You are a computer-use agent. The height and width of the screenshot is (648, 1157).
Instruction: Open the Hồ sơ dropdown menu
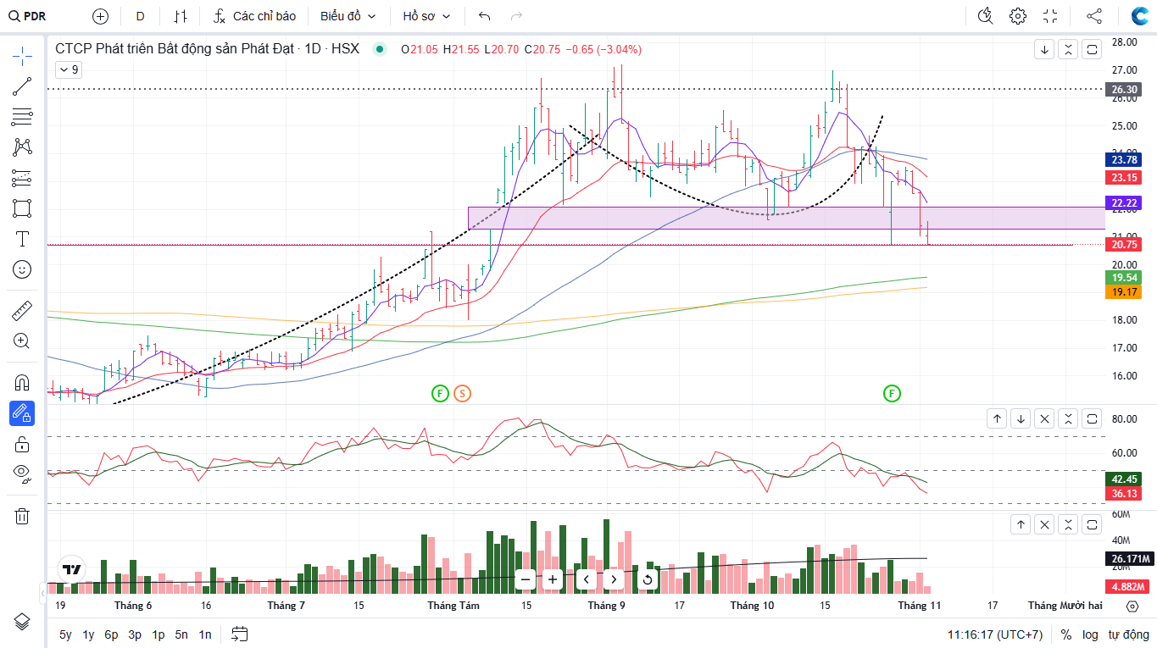[x=426, y=16]
